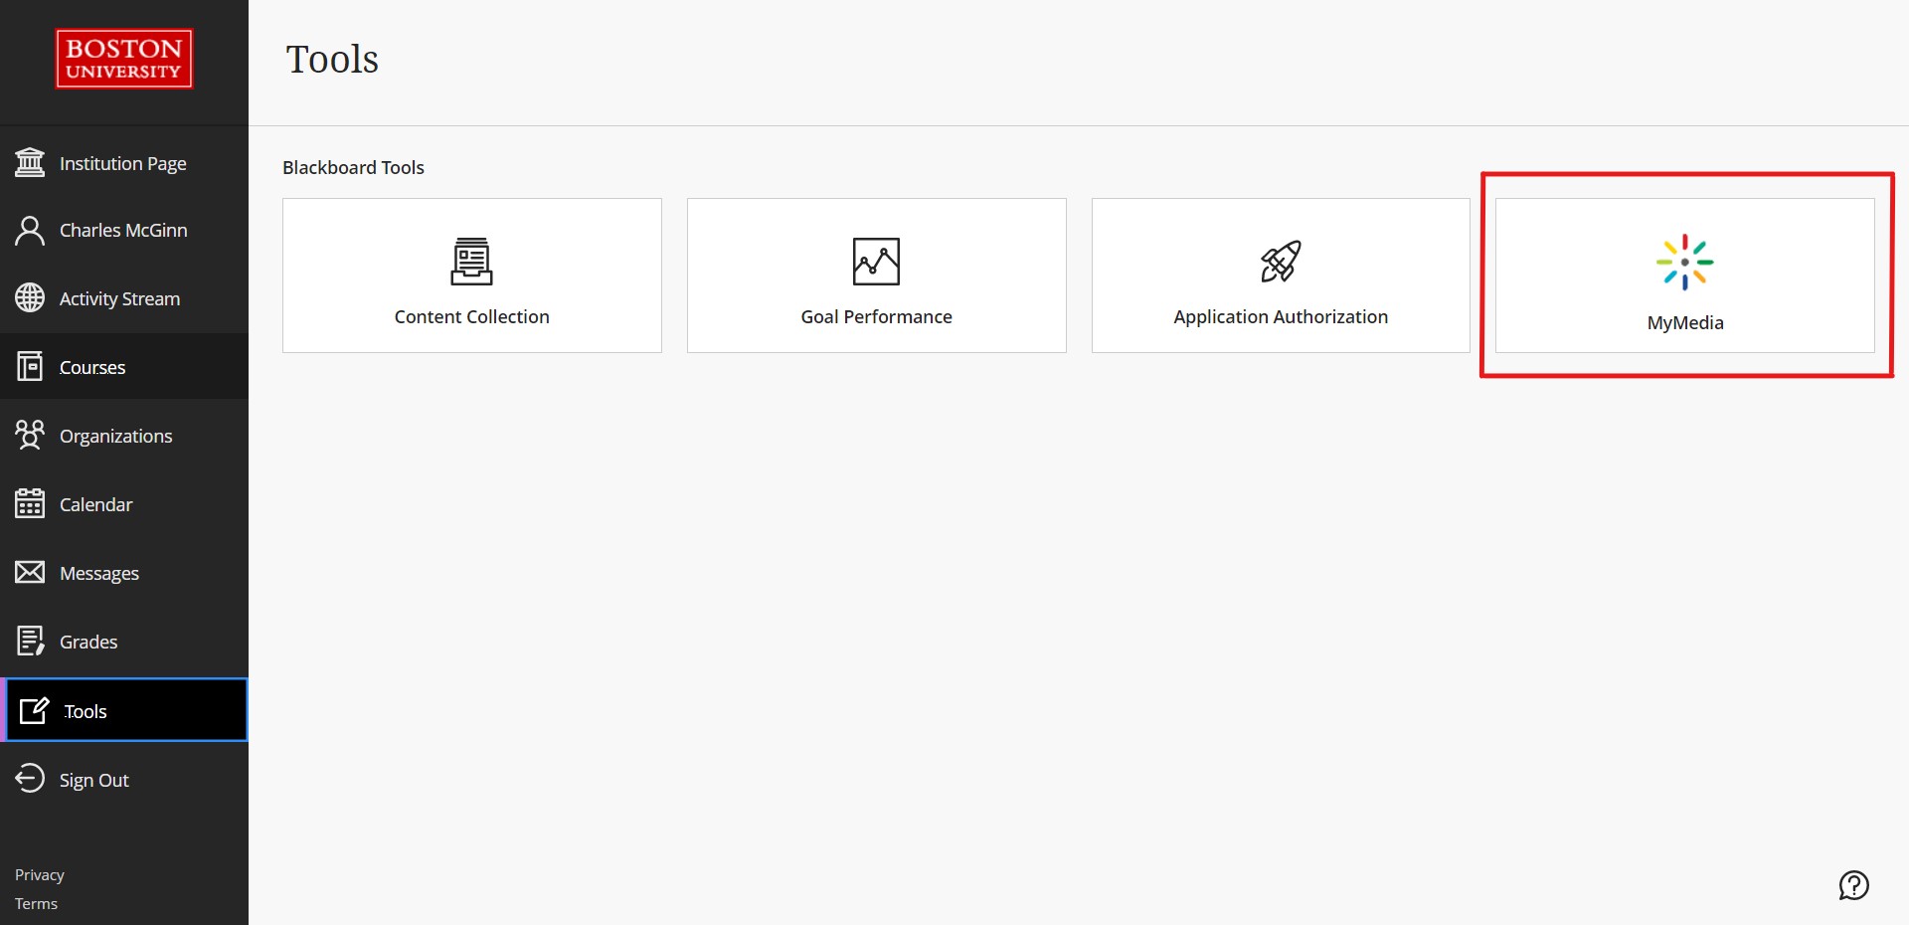Open the Charles McGinn profile link
The image size is (1909, 925).
tap(124, 231)
